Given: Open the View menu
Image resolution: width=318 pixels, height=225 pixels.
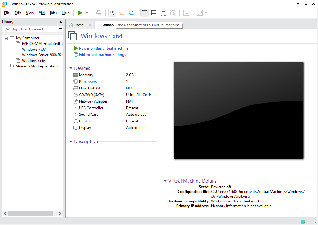Looking at the screenshot, I should (x=30, y=13).
